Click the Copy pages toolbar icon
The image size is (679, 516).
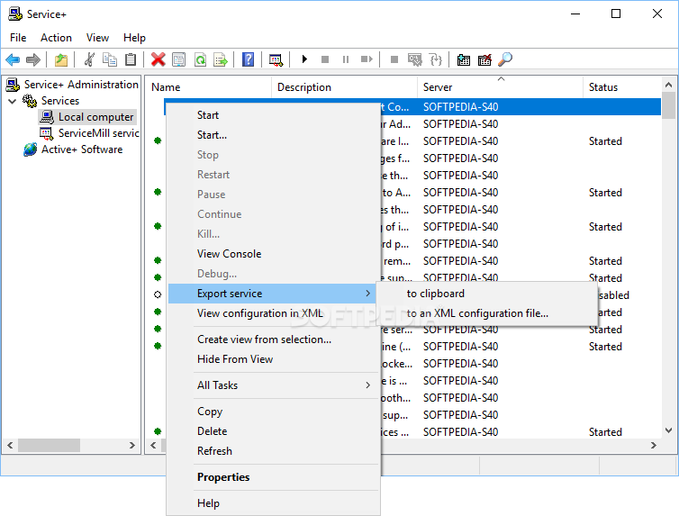coord(110,59)
